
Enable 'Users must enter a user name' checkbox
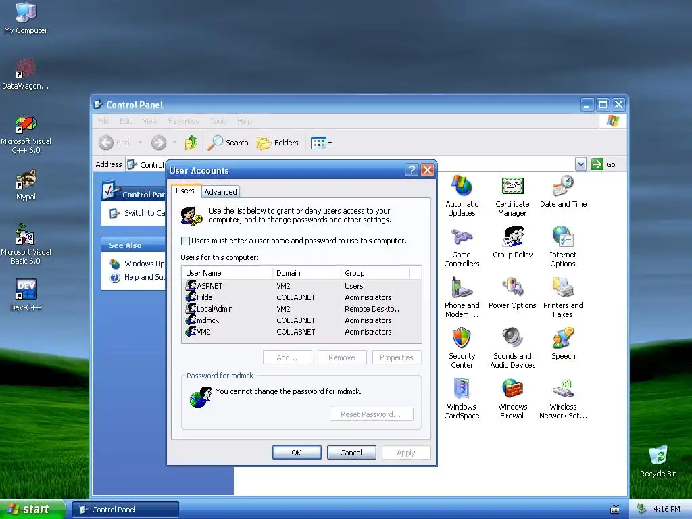[185, 241]
